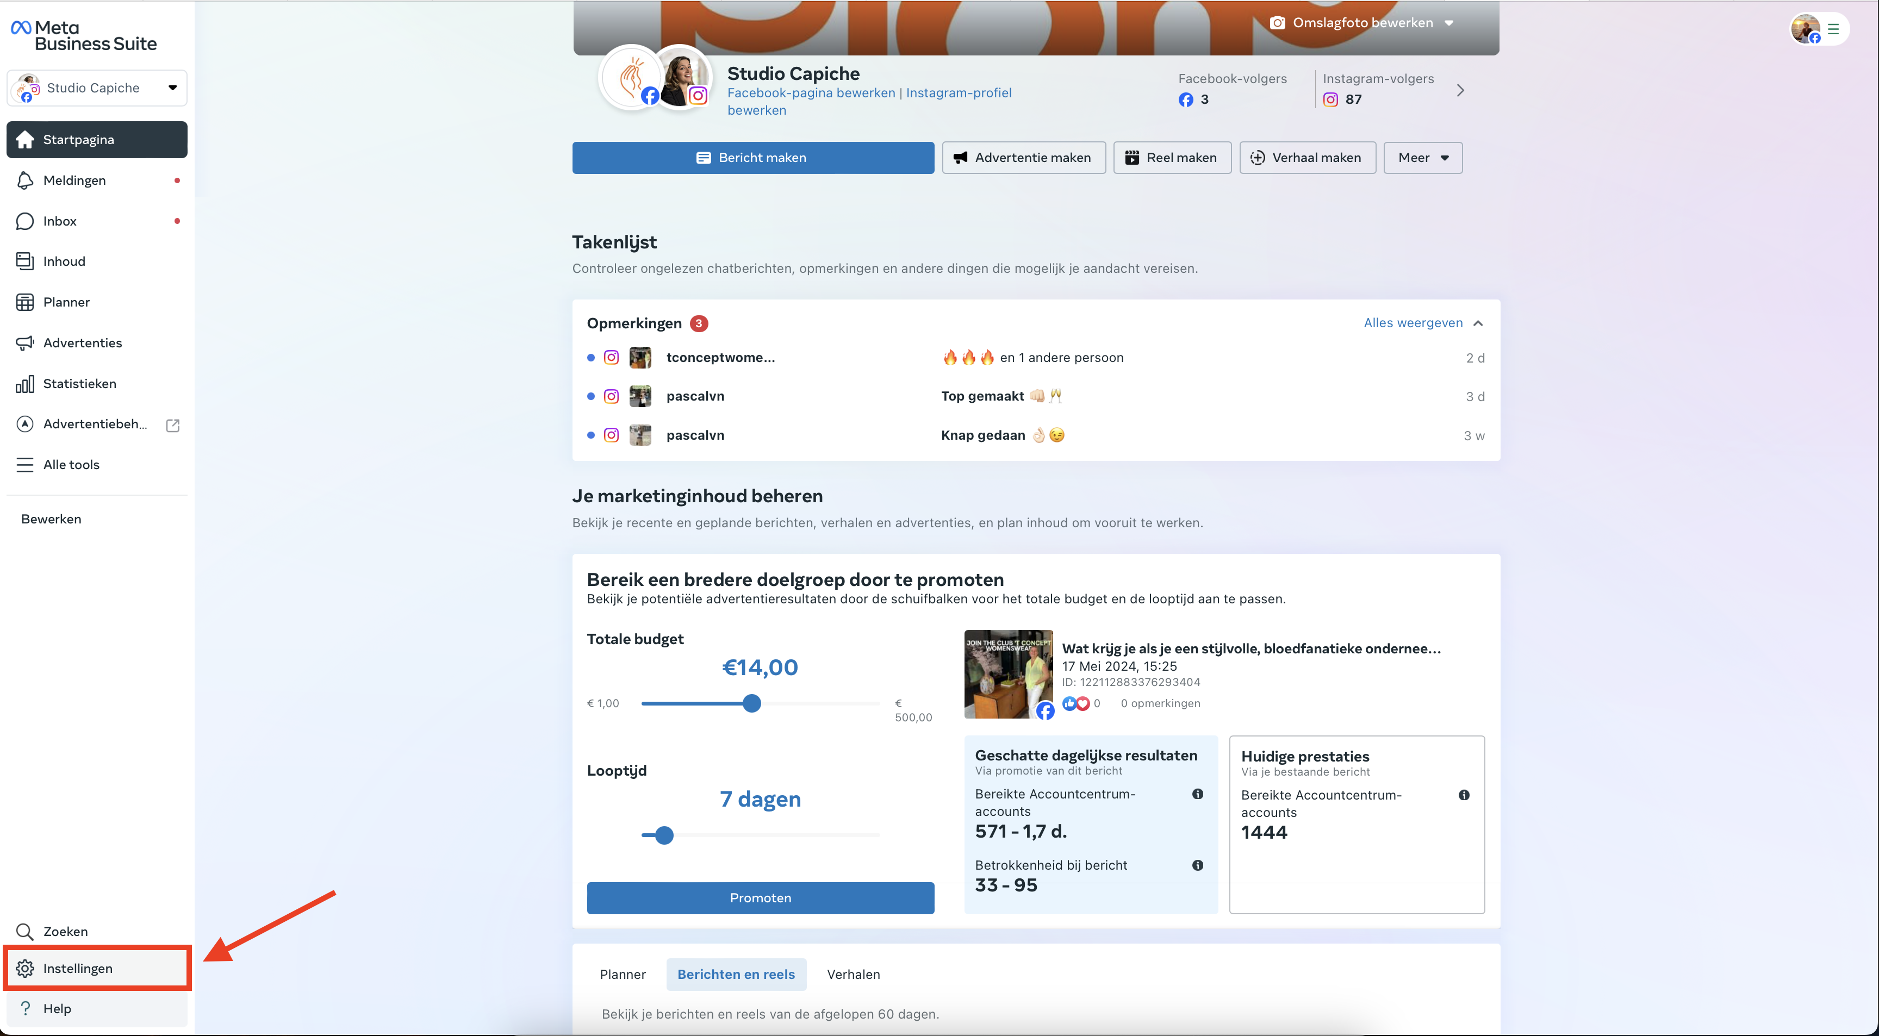Open the Instagram-profiel bewerken link

click(869, 101)
